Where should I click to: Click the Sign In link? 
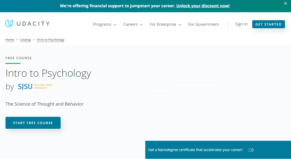click(241, 24)
